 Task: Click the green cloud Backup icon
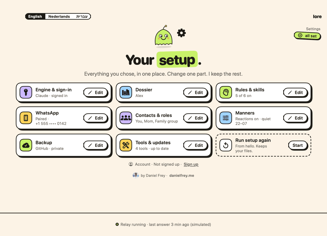coord(26,145)
